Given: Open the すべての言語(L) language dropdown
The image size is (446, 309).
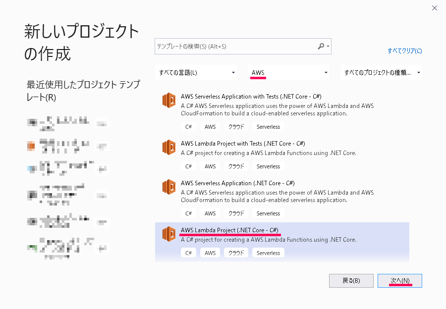Looking at the screenshot, I should (x=196, y=72).
